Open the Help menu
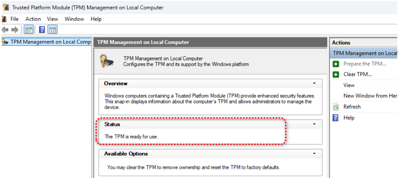400x178 pixels. pyautogui.click(x=96, y=19)
